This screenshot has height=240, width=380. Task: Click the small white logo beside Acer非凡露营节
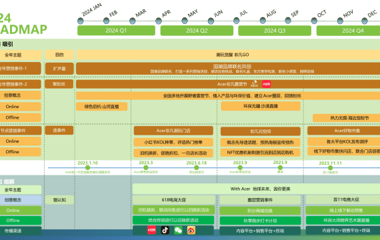pos(254,84)
